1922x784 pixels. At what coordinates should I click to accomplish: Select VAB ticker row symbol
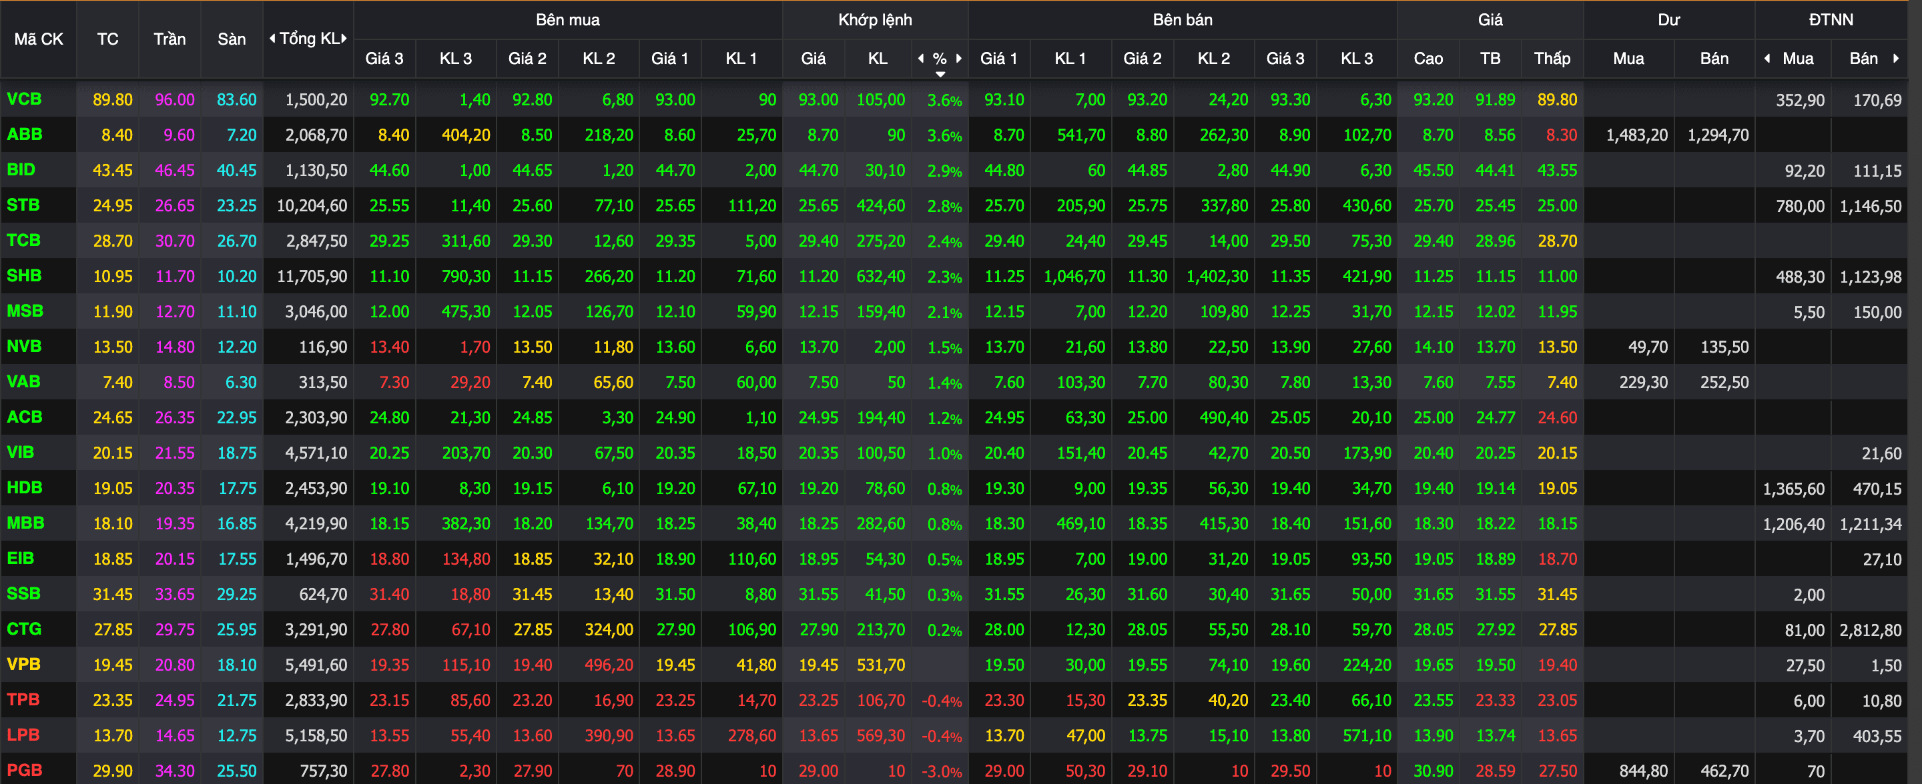[23, 381]
